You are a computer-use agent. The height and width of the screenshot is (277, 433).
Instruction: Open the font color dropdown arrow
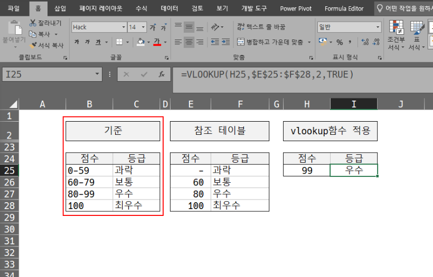(x=165, y=42)
